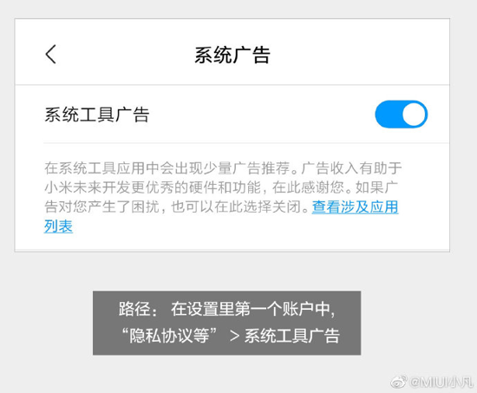Click the 在设置里第一个账户中 text

(252, 309)
